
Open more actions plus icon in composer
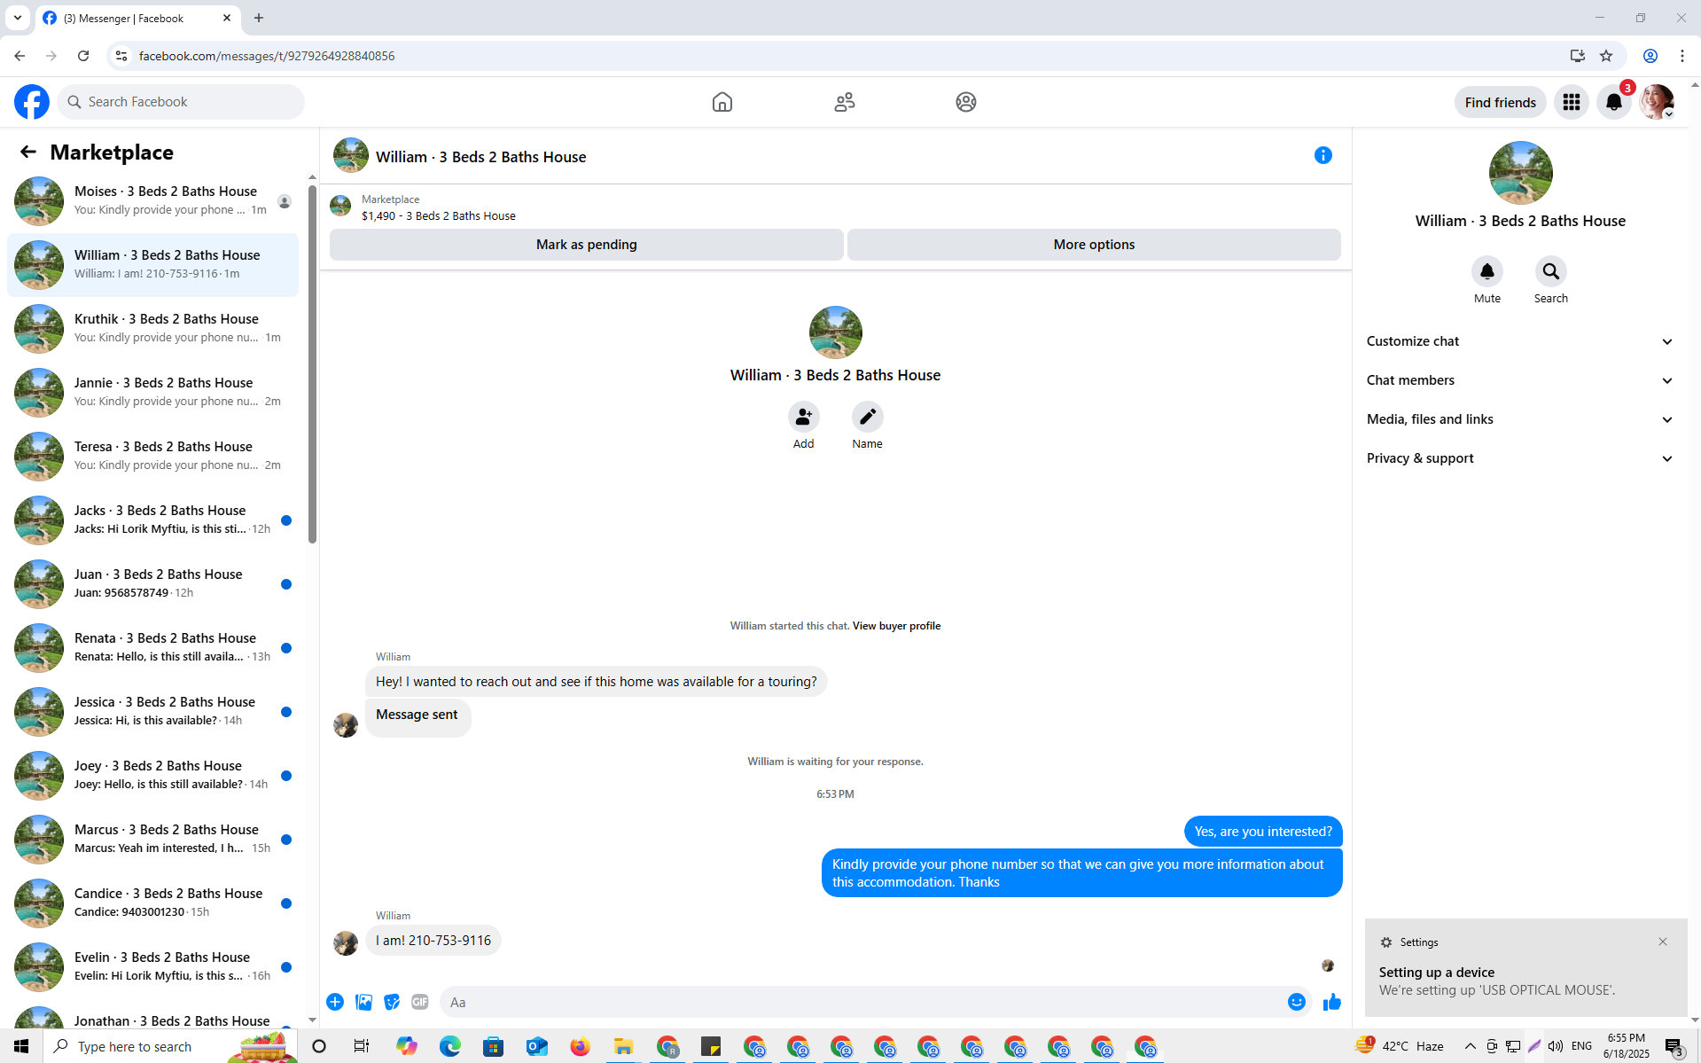pyautogui.click(x=335, y=1002)
